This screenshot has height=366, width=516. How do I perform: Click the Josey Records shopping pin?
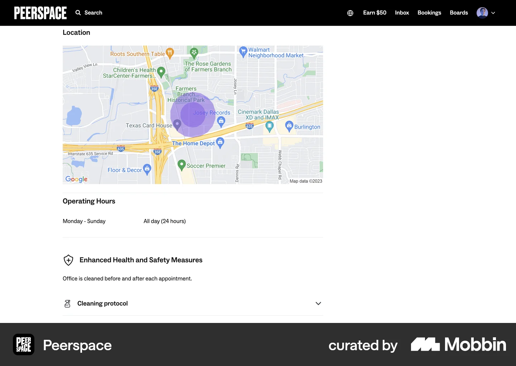(221, 122)
